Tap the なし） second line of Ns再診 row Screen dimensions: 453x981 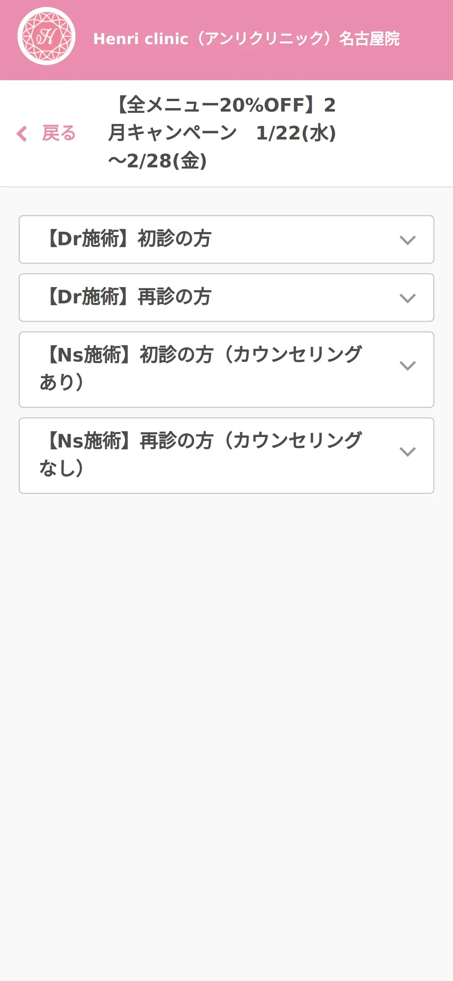tap(61, 468)
